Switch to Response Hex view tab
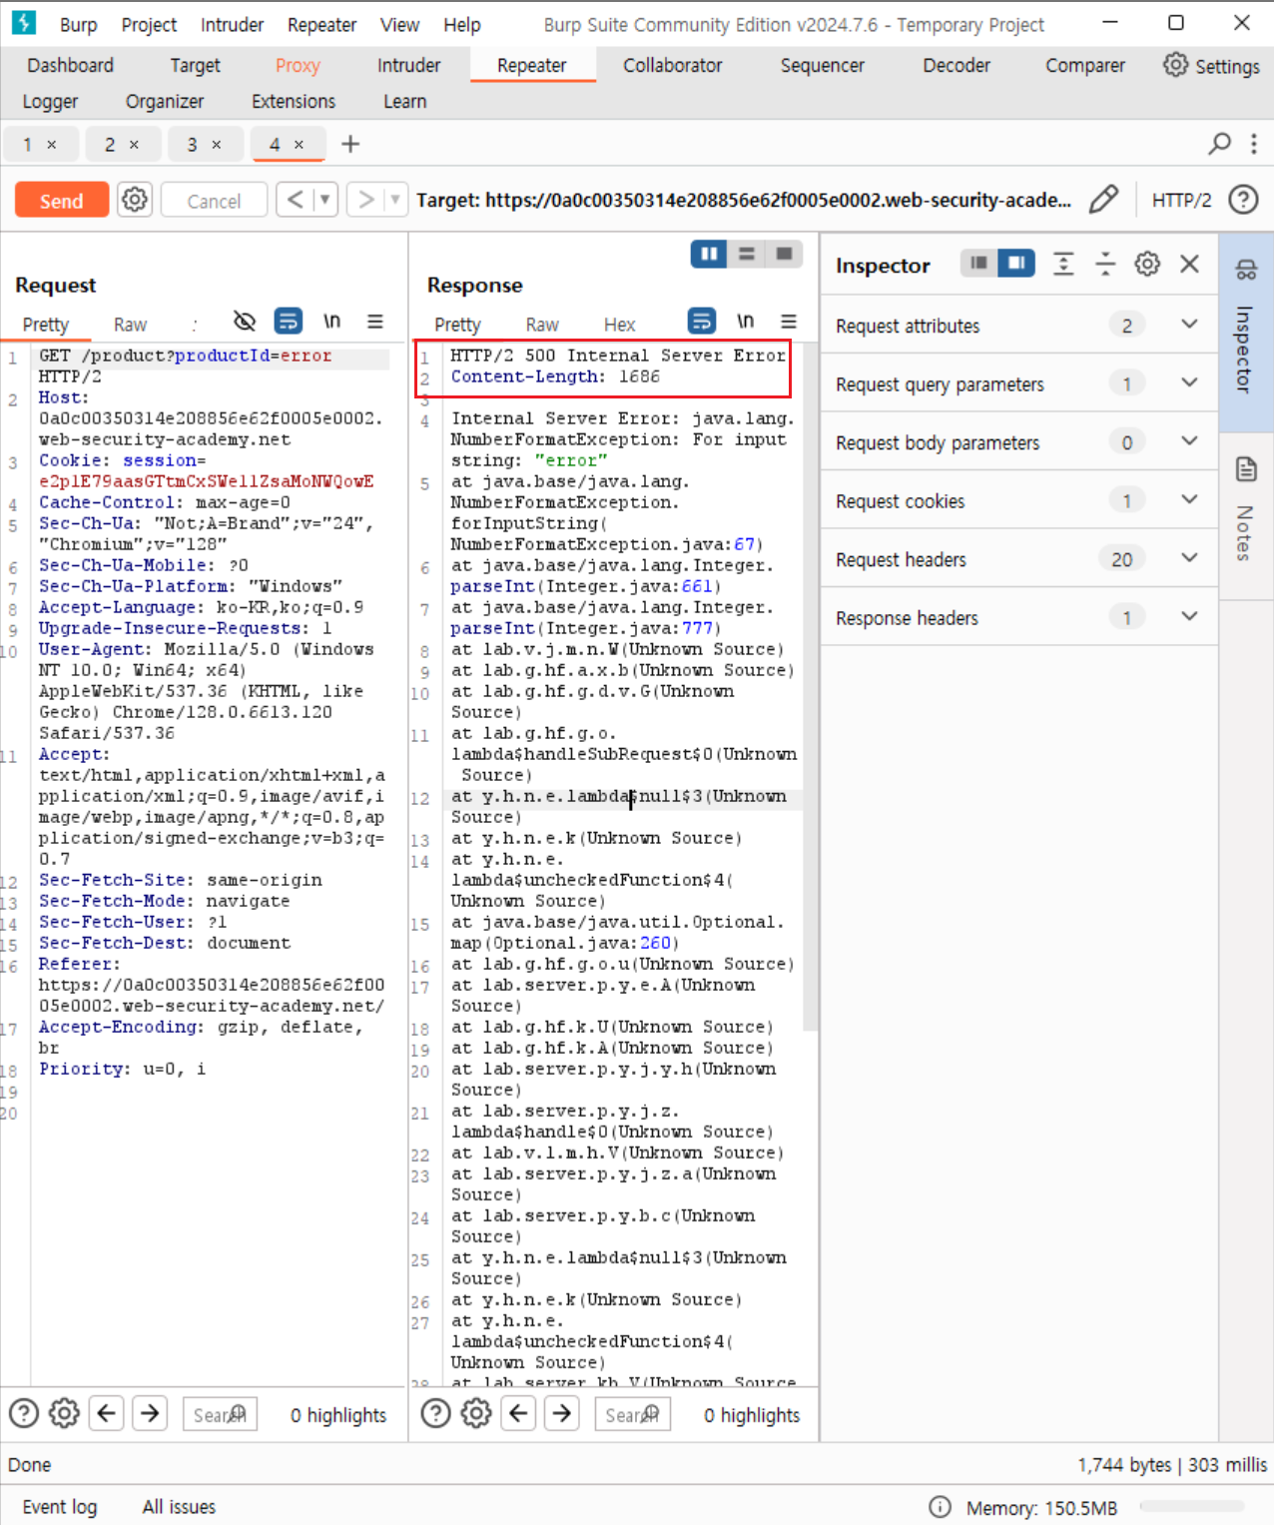The image size is (1274, 1525). click(x=619, y=325)
